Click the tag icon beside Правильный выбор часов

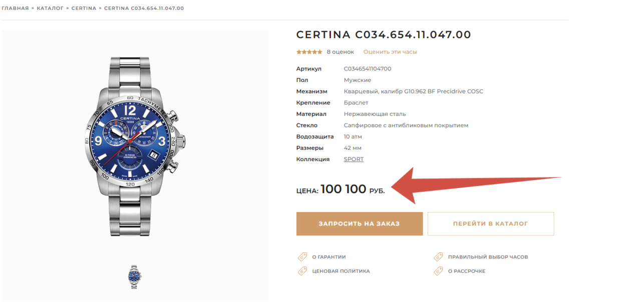[x=438, y=257]
